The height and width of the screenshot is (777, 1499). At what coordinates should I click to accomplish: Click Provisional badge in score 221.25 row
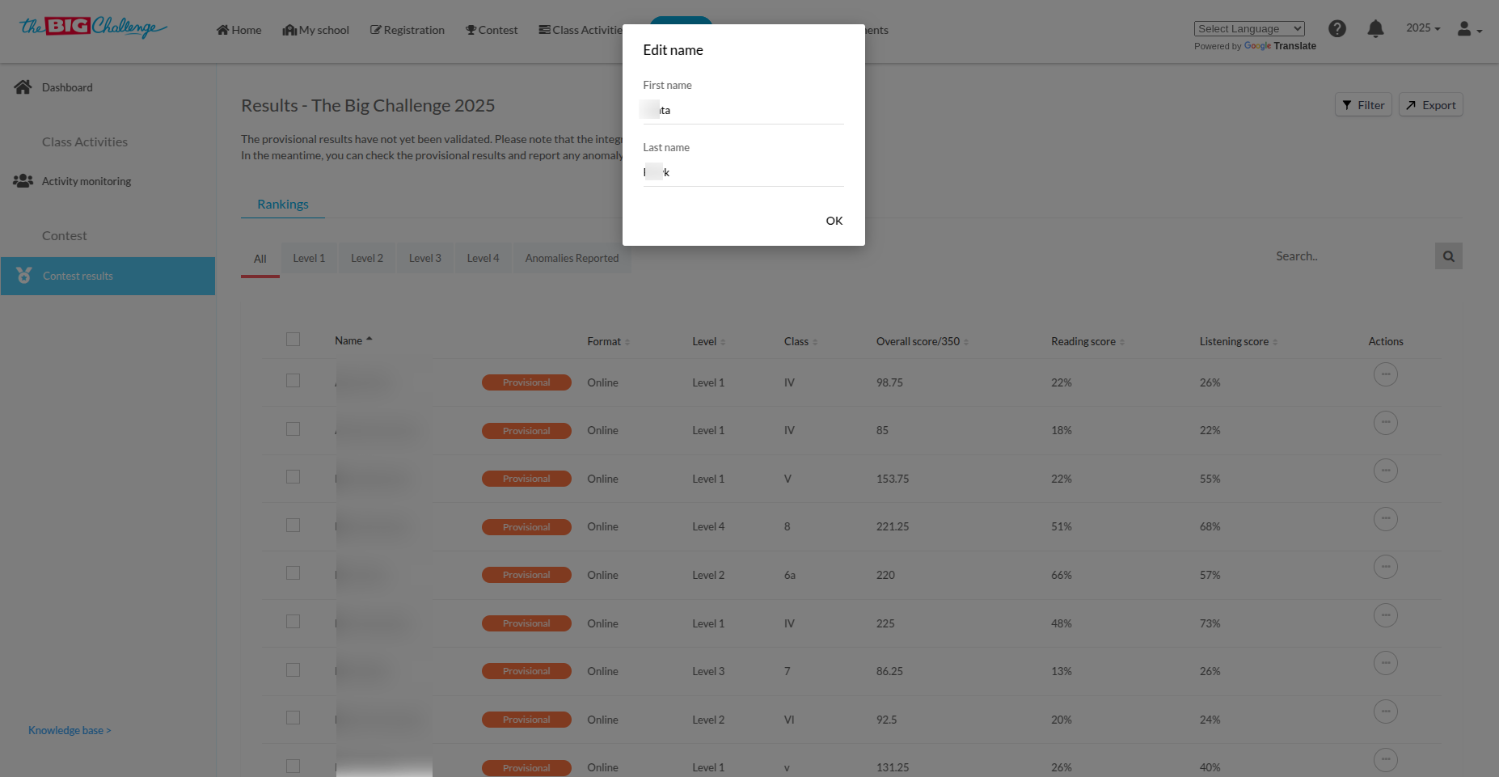point(526,527)
